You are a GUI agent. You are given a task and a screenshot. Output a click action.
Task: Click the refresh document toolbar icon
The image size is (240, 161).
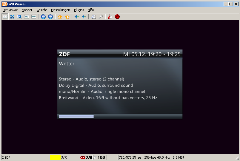pyautogui.click(x=93, y=17)
